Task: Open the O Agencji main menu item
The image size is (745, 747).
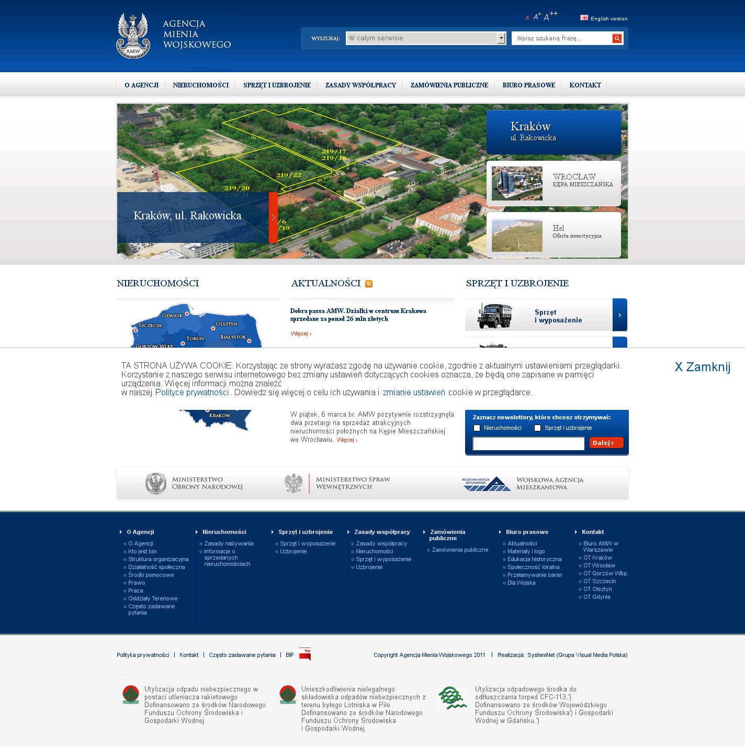Action: point(141,85)
